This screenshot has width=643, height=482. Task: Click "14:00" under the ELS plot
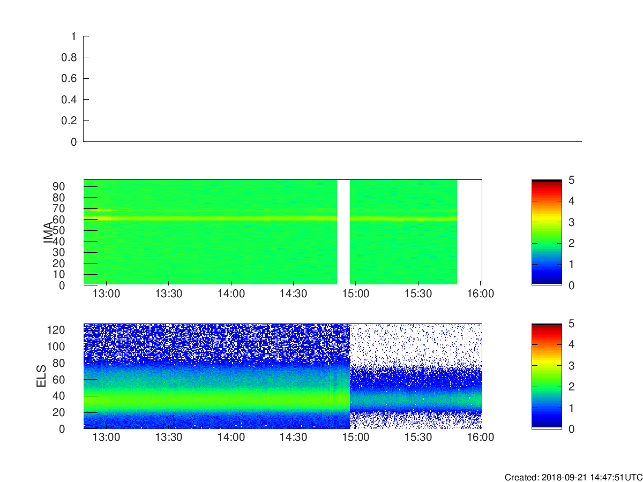point(231,438)
